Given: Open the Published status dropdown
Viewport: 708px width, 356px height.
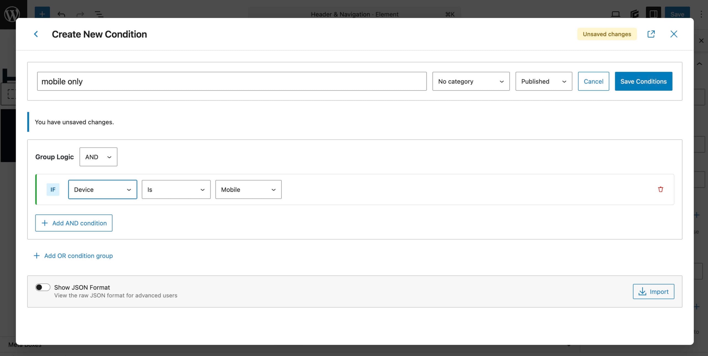Looking at the screenshot, I should (543, 81).
